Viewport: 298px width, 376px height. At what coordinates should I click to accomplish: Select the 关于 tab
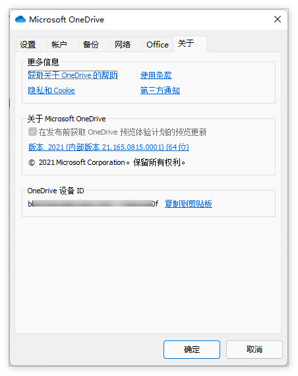click(189, 44)
